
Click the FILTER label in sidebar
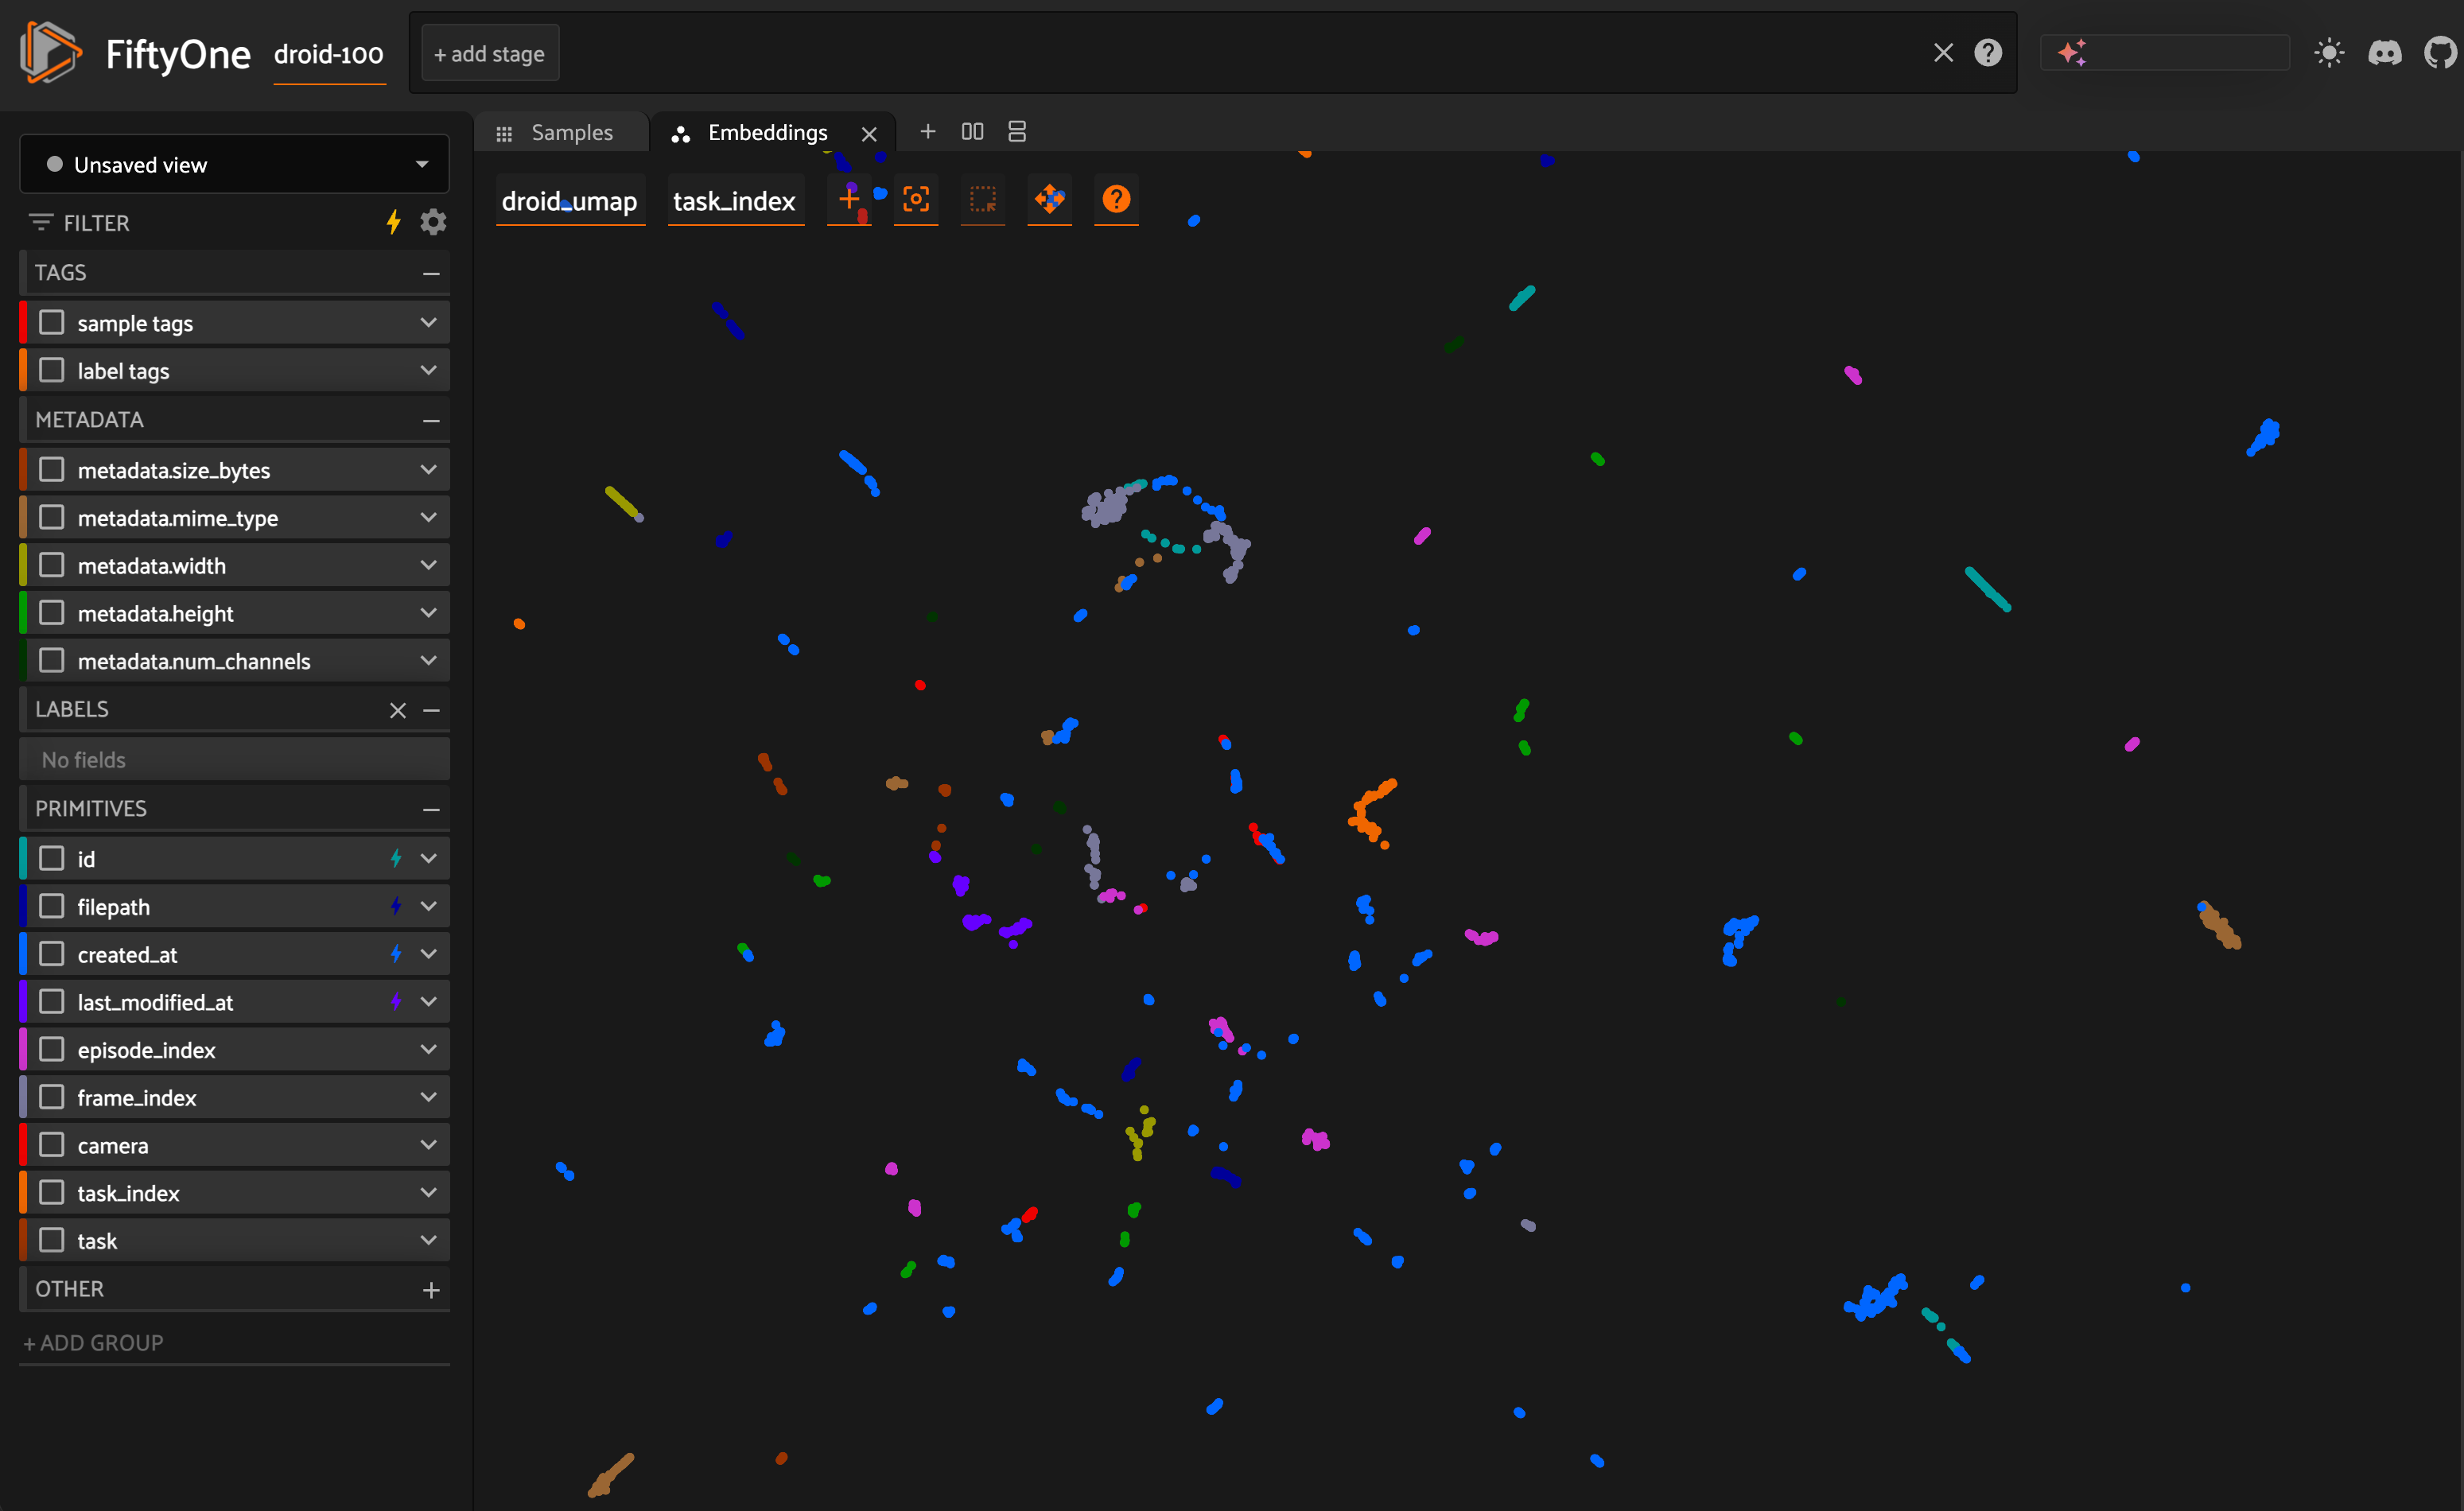97,223
